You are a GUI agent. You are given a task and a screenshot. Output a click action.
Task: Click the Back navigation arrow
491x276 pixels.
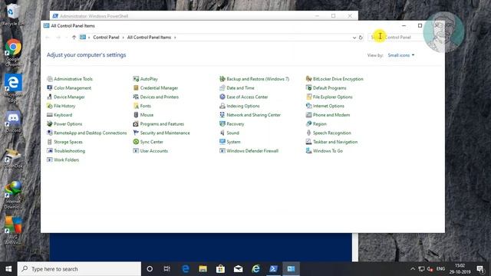click(48, 38)
